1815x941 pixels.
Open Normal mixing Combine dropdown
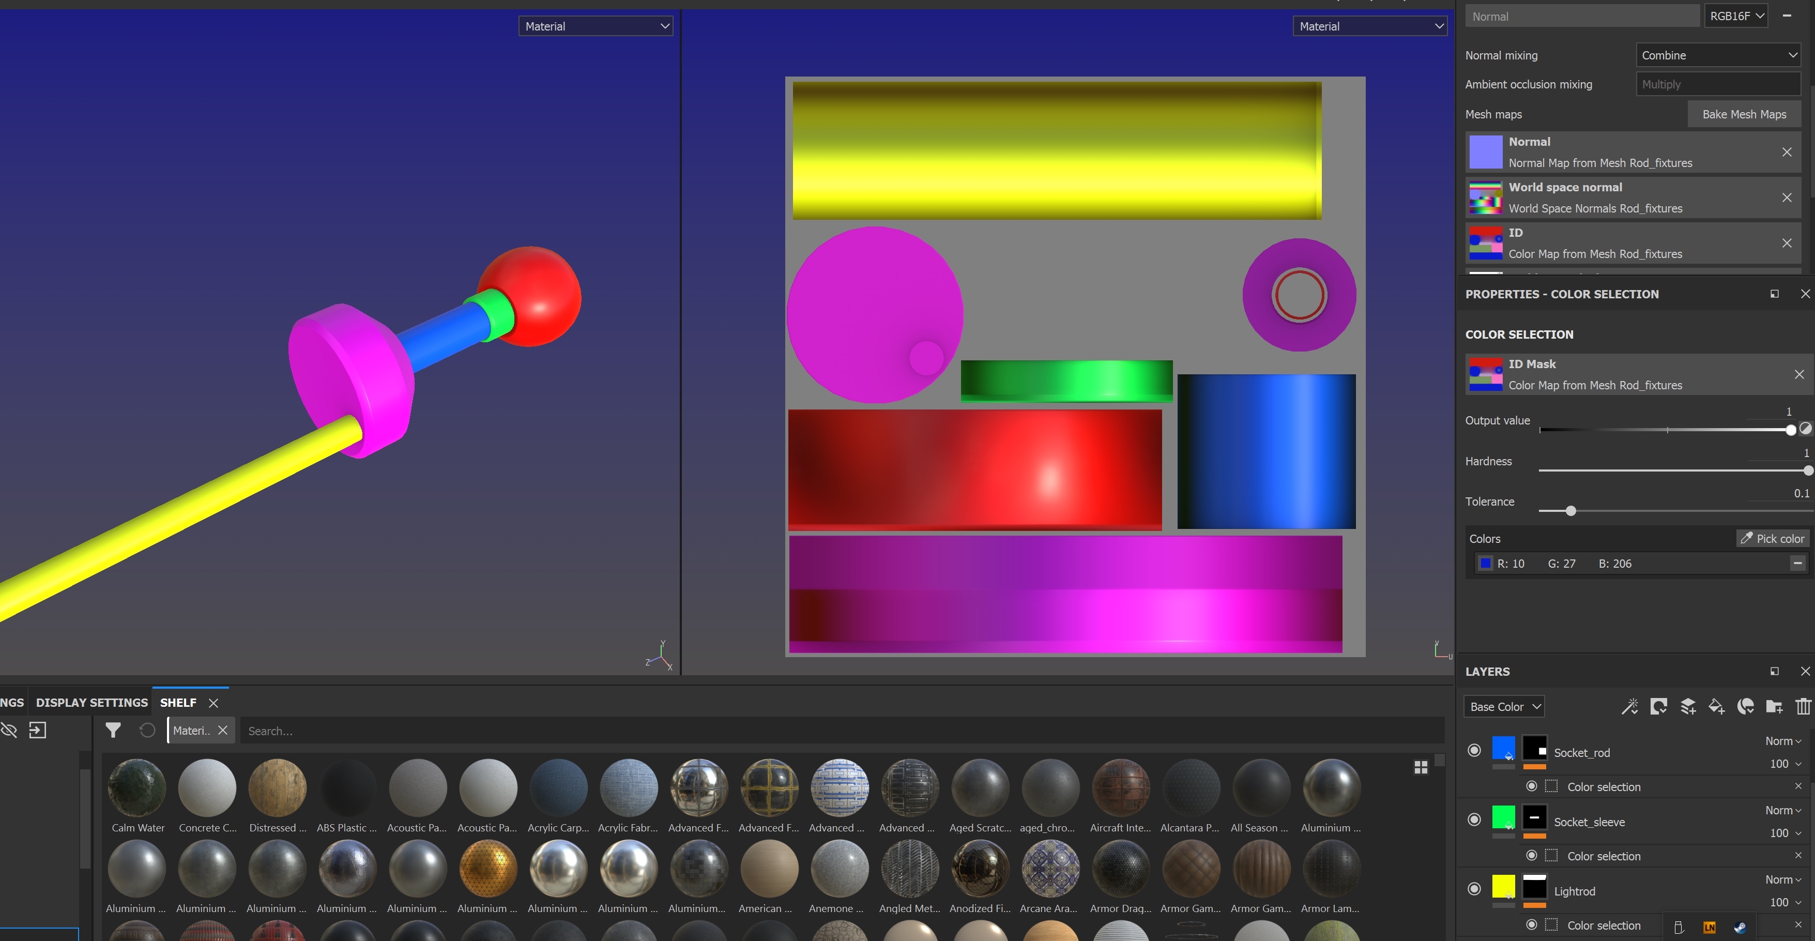click(x=1718, y=55)
